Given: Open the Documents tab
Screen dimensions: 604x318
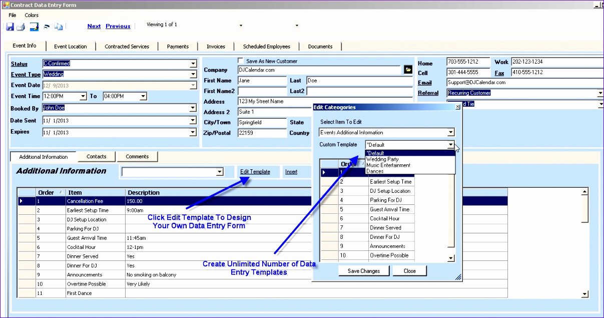Looking at the screenshot, I should [x=320, y=46].
